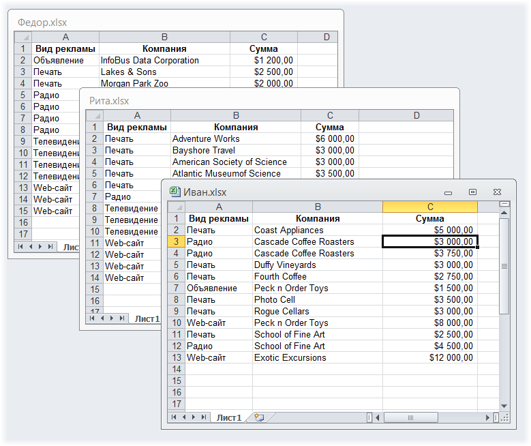
Task: Go to the last sheet in Рита.xlsx
Action: [x=121, y=318]
